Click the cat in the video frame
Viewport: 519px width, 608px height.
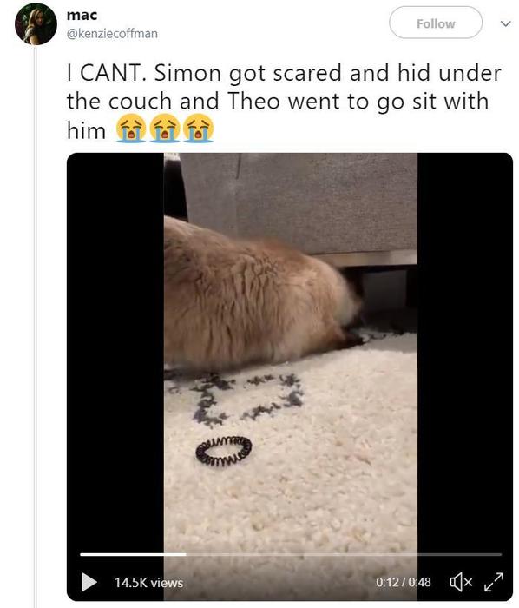click(x=259, y=294)
